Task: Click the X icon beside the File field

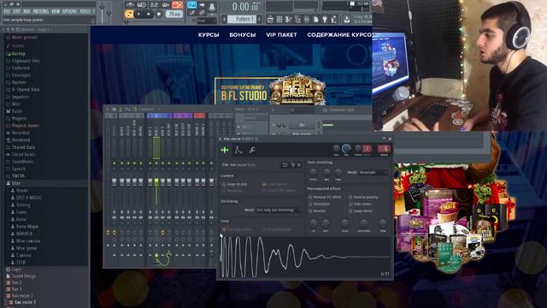Action: (x=299, y=165)
